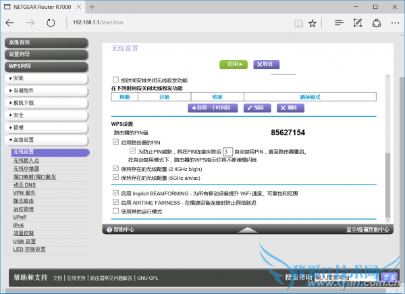The width and height of the screenshot is (405, 294).
Task: Click the browser forward arrow
Action: click(30, 23)
